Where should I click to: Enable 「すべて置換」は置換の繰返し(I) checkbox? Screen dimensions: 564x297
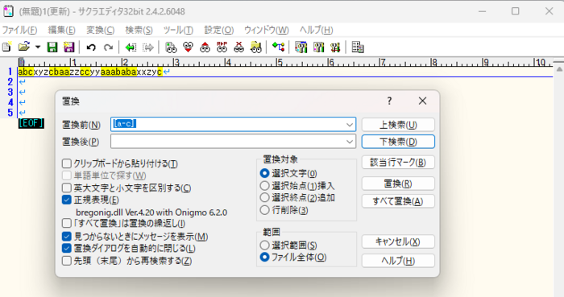tap(67, 224)
